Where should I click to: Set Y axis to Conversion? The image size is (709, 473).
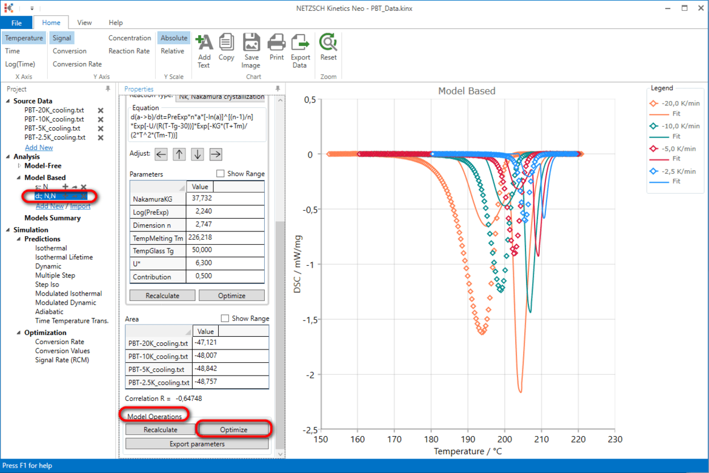(x=69, y=51)
